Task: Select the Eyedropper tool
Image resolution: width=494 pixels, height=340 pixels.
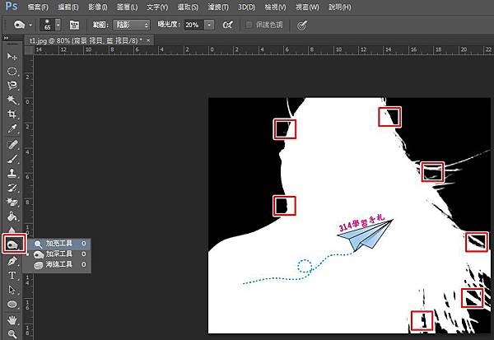Action: [x=12, y=129]
